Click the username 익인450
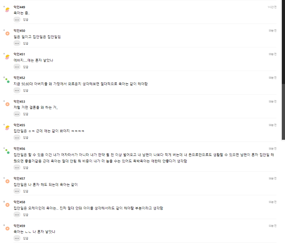Image resolution: width=285 pixels, height=244 pixels. point(19,31)
